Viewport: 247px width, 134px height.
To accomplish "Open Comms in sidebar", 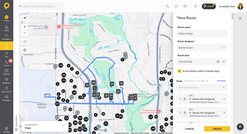I will [x=7, y=63].
